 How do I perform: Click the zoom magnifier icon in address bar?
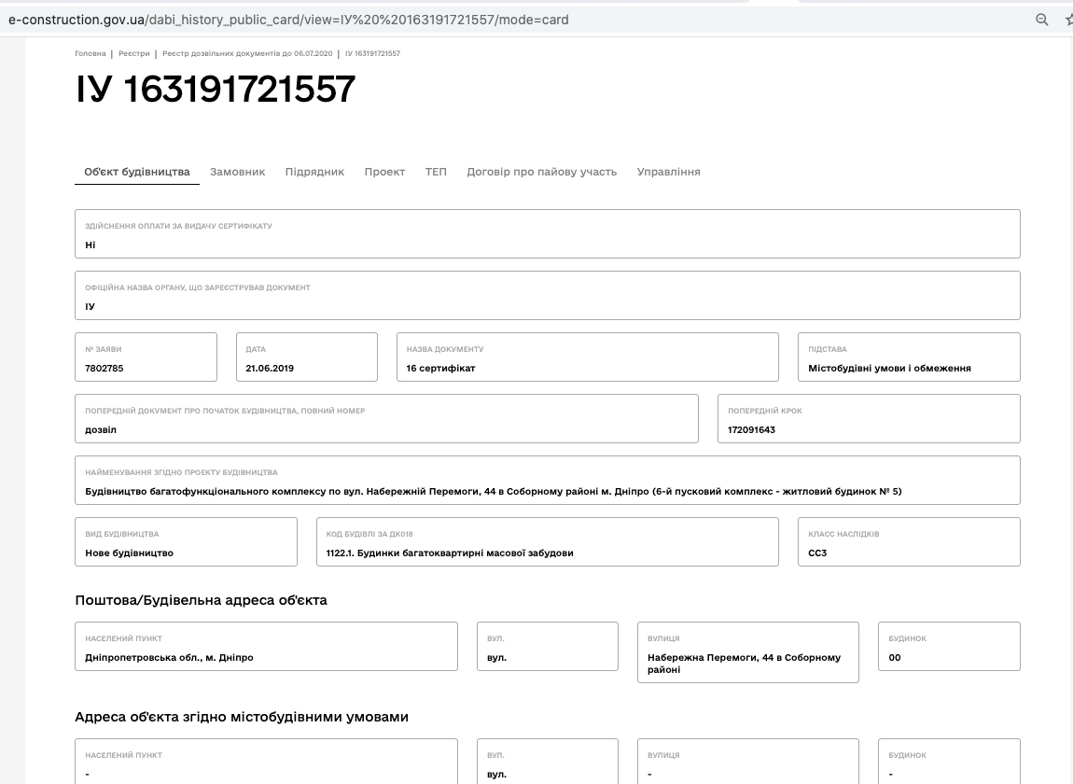[1041, 20]
